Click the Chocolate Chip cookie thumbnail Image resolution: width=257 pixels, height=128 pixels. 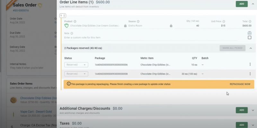pyautogui.click(x=13, y=100)
